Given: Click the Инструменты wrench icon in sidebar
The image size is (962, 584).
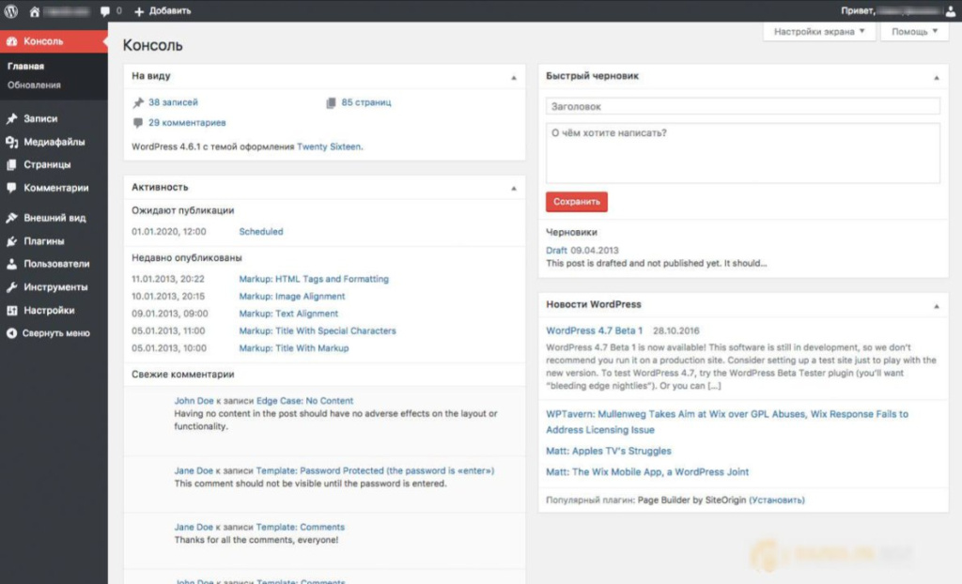Looking at the screenshot, I should pos(11,287).
